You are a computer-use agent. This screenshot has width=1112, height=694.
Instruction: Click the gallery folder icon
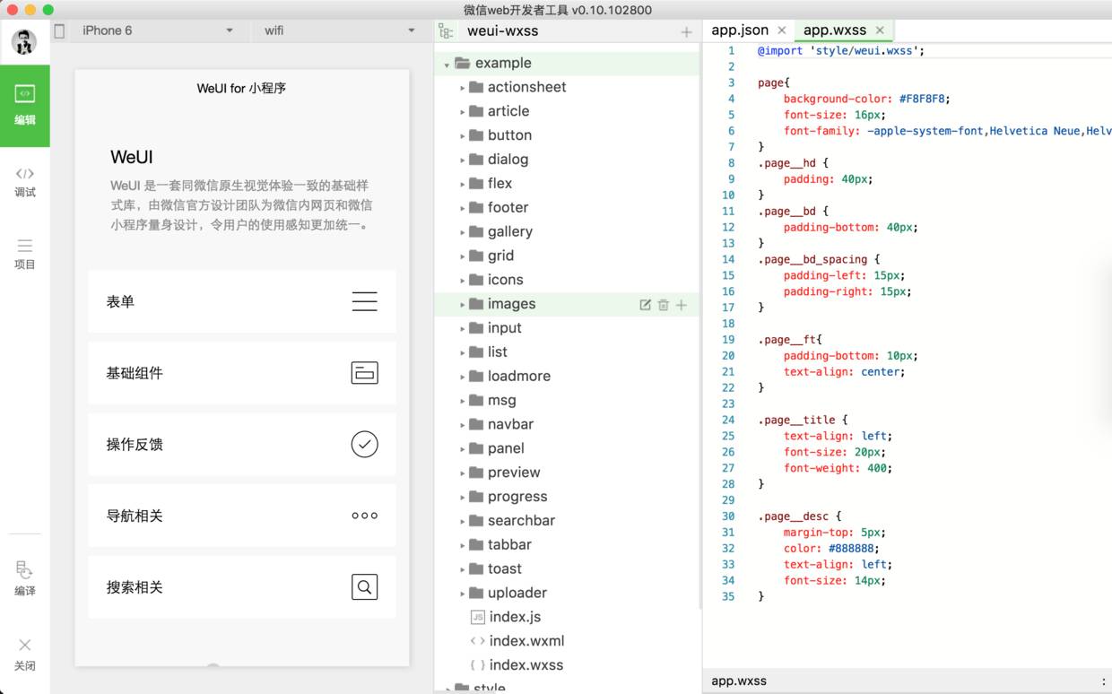[476, 231]
